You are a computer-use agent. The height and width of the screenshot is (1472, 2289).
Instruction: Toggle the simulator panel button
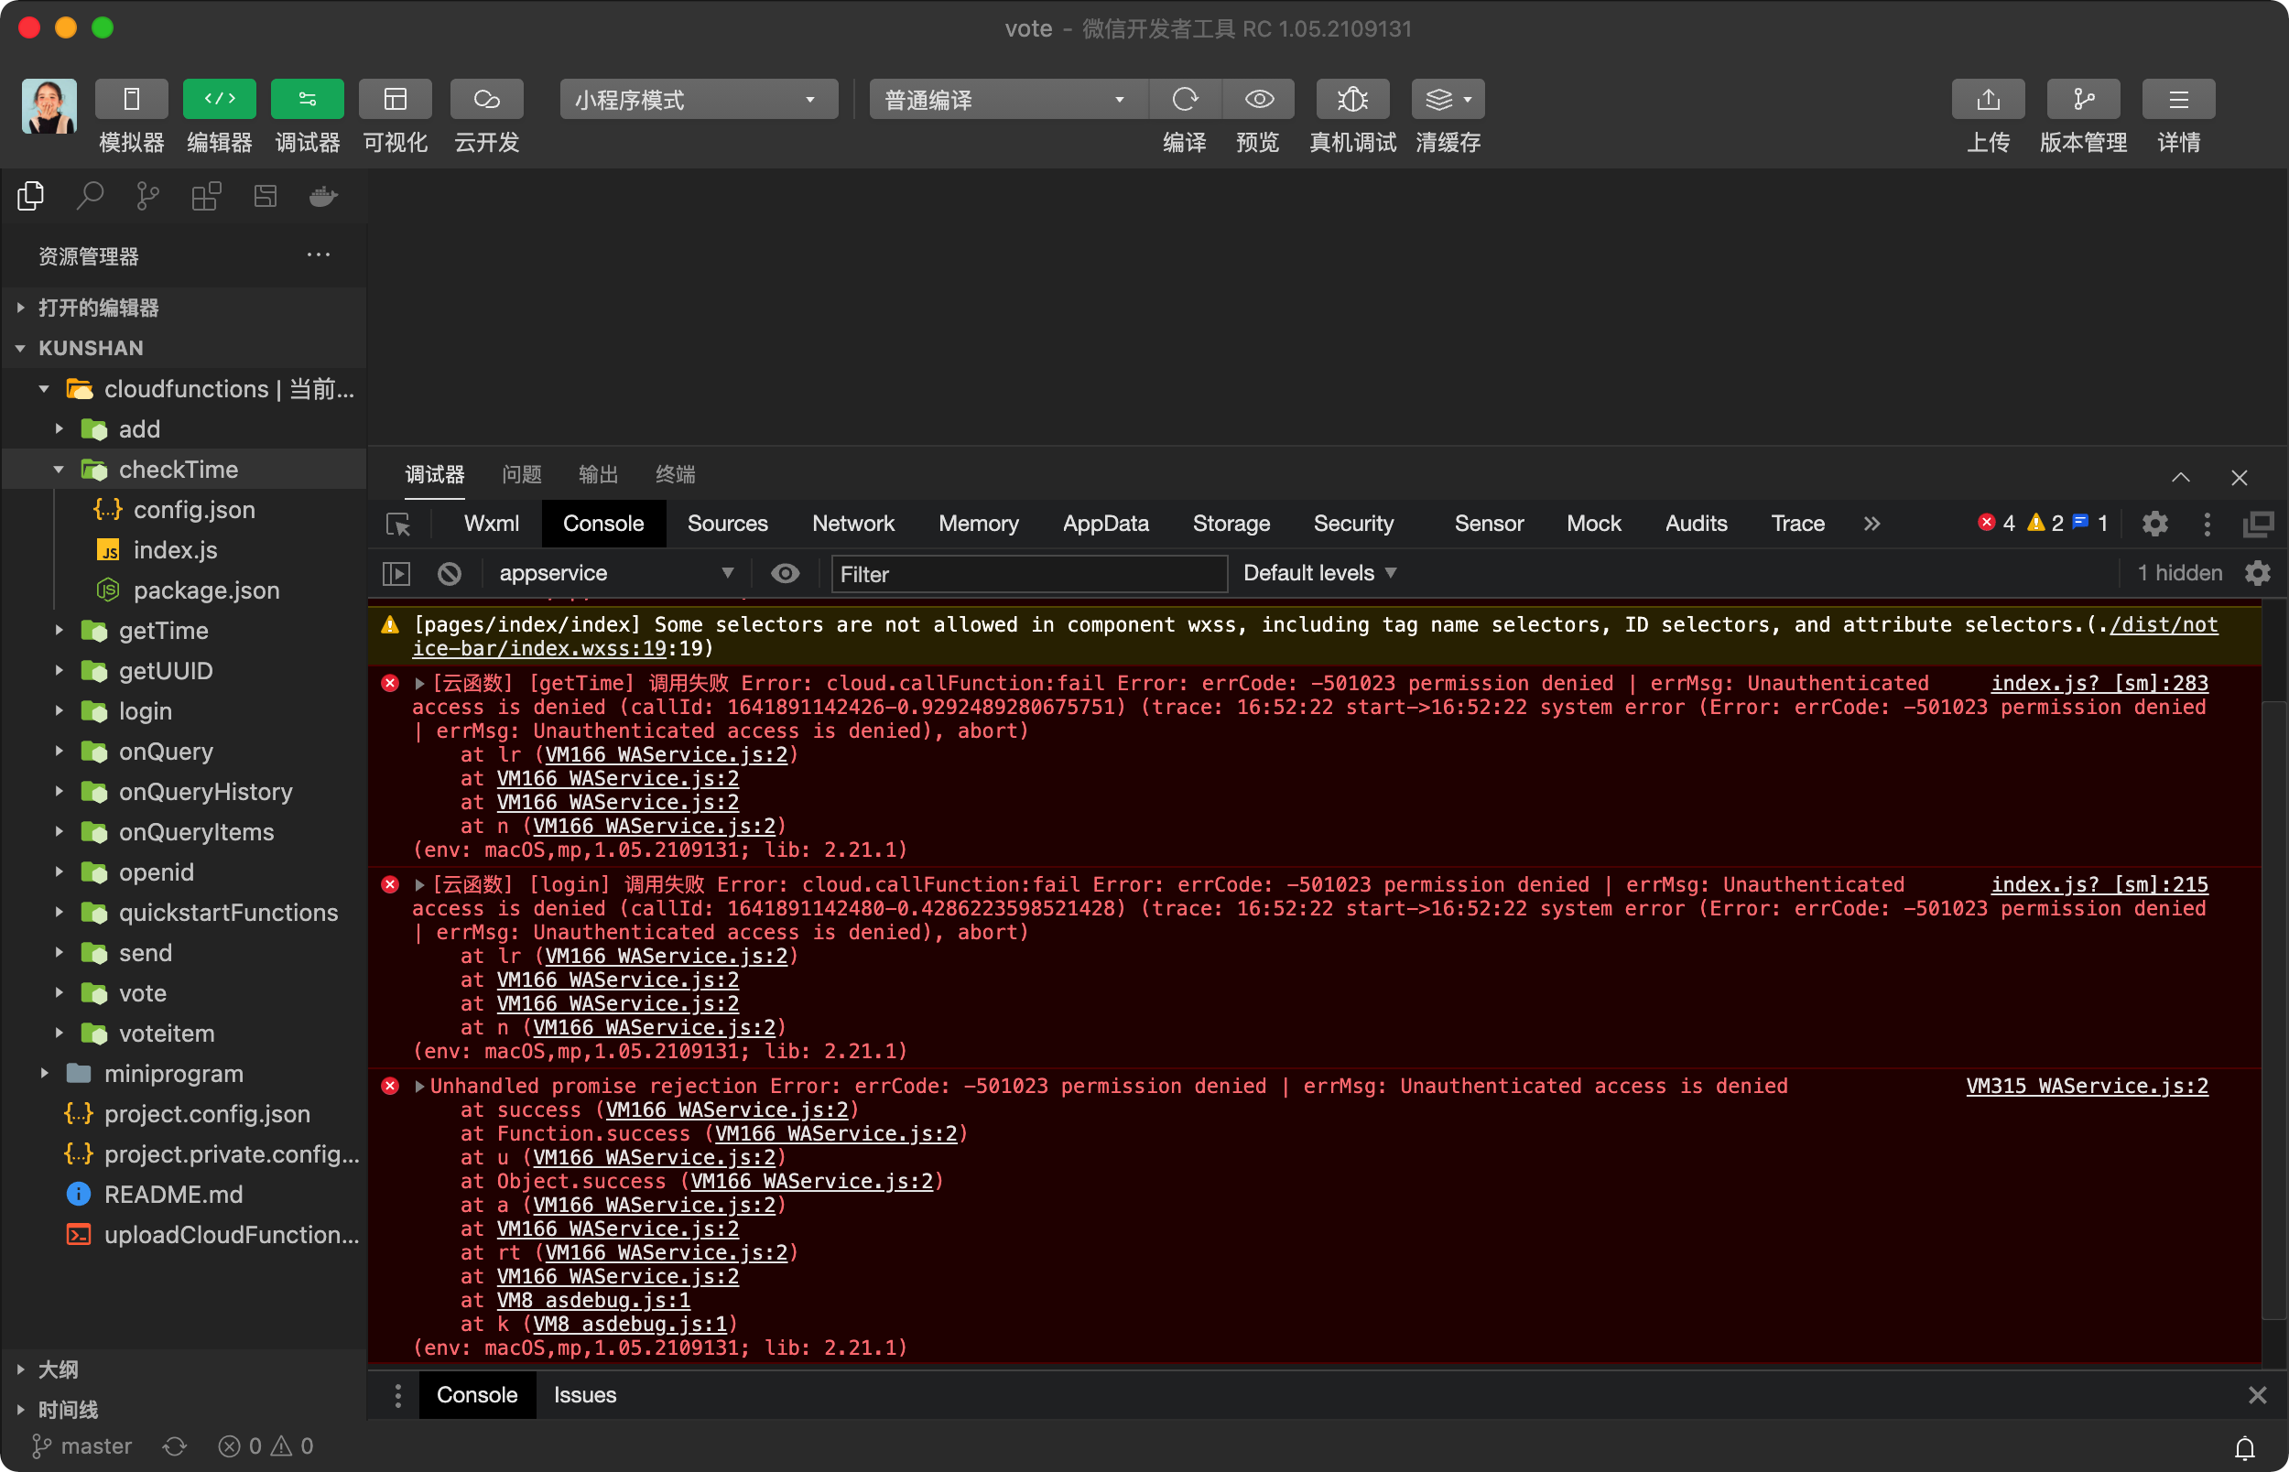(x=131, y=100)
